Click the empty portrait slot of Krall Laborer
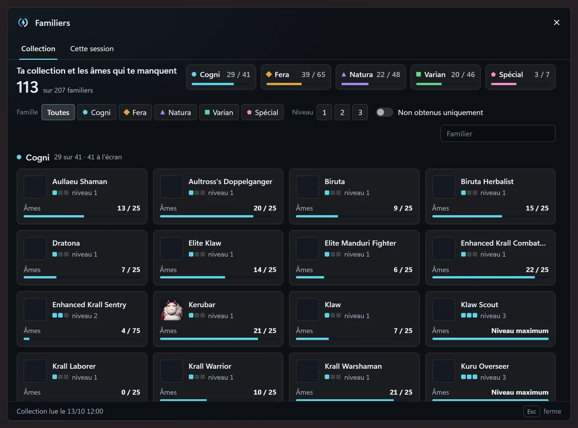Image resolution: width=578 pixels, height=428 pixels. tap(35, 371)
